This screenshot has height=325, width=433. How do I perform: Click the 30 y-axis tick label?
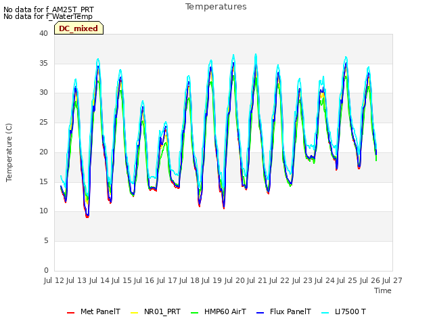43,93
